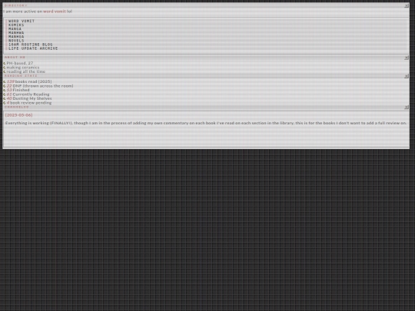
Task: Close the About Me panel with its X button
Action: tap(407, 58)
